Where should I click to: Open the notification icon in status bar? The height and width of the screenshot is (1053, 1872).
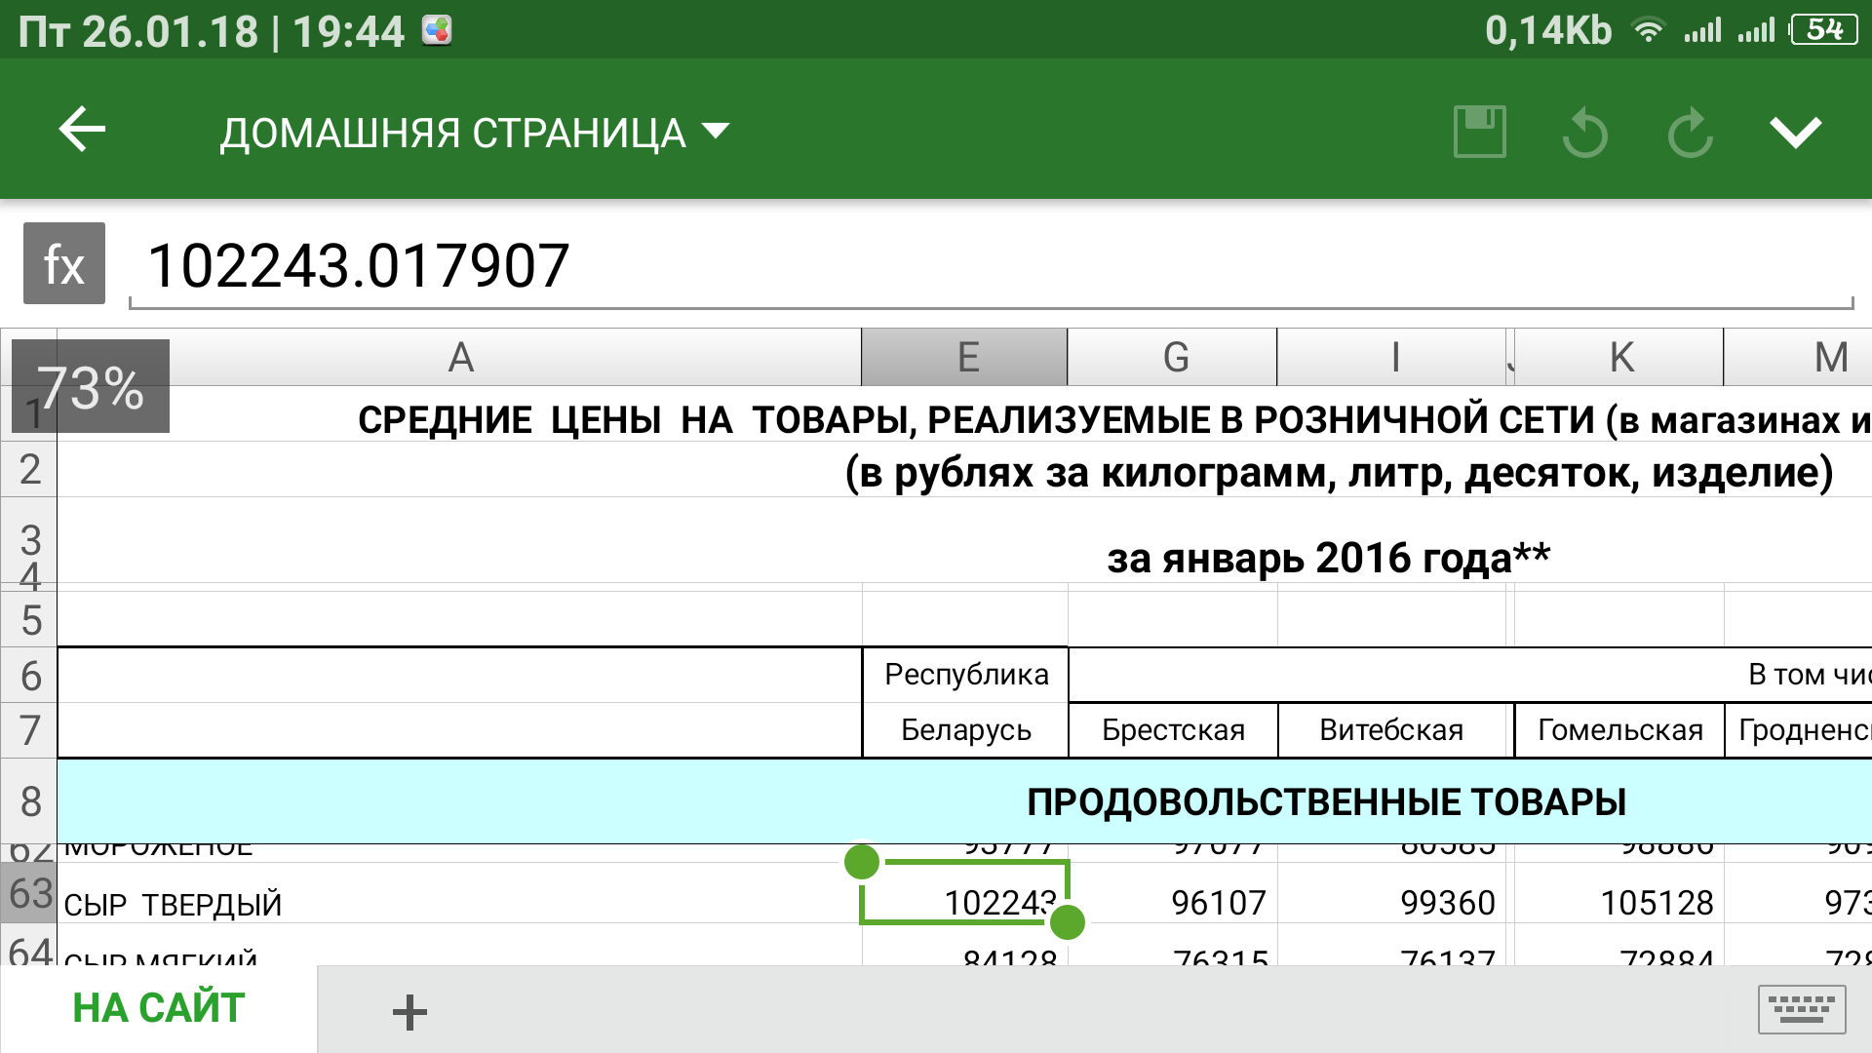point(437,31)
